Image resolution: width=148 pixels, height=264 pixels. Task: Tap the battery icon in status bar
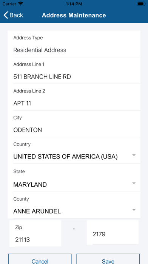point(142,4)
